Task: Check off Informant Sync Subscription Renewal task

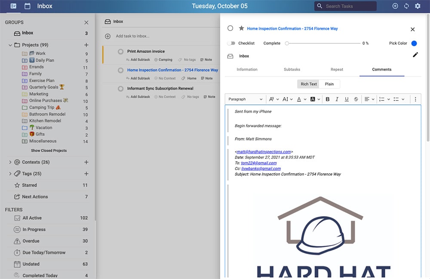Action: [121, 89]
